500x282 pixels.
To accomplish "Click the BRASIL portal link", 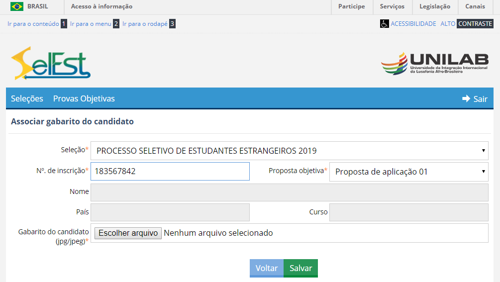I will click(x=38, y=6).
